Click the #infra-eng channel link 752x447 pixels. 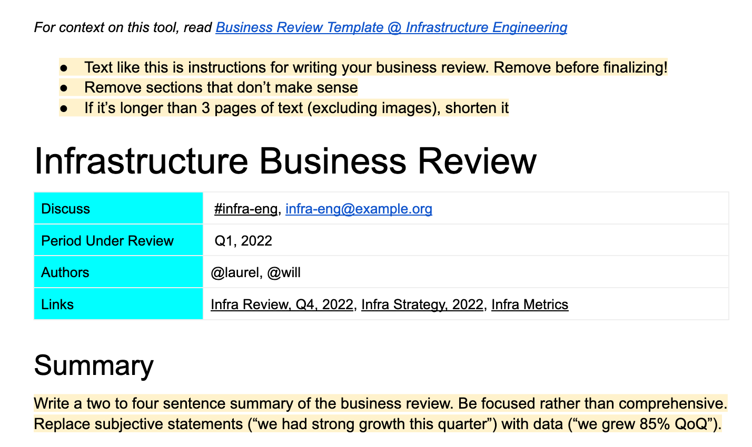(x=245, y=209)
